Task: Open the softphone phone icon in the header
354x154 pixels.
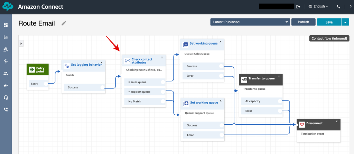Action: pyautogui.click(x=338, y=7)
